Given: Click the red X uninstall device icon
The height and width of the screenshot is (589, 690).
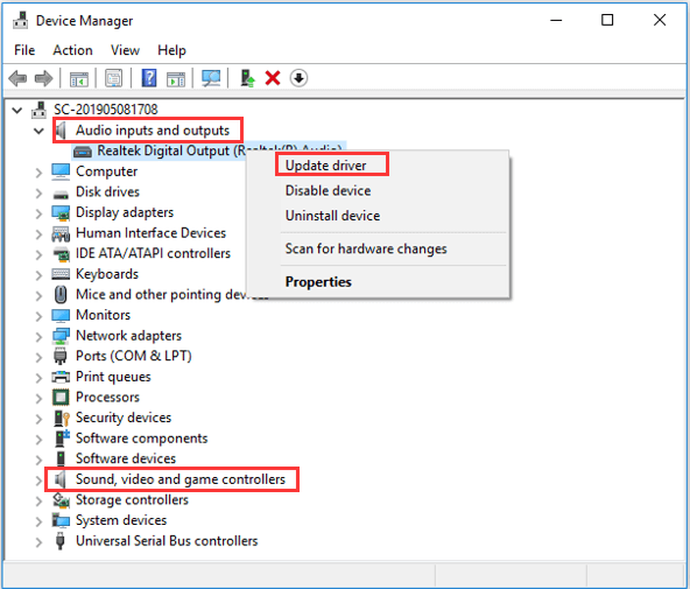Looking at the screenshot, I should coord(273,78).
